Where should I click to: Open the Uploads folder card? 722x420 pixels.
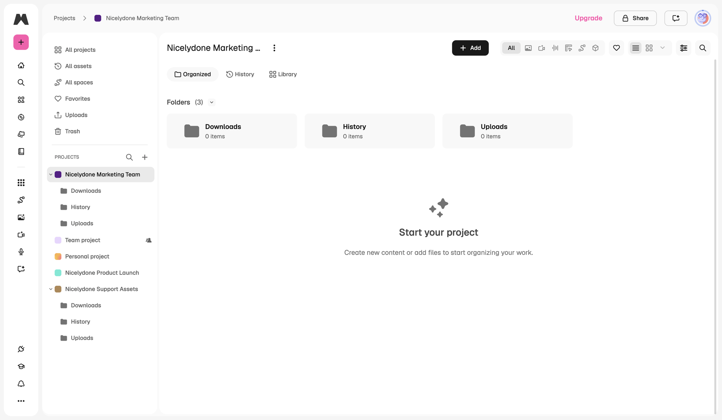pyautogui.click(x=508, y=131)
